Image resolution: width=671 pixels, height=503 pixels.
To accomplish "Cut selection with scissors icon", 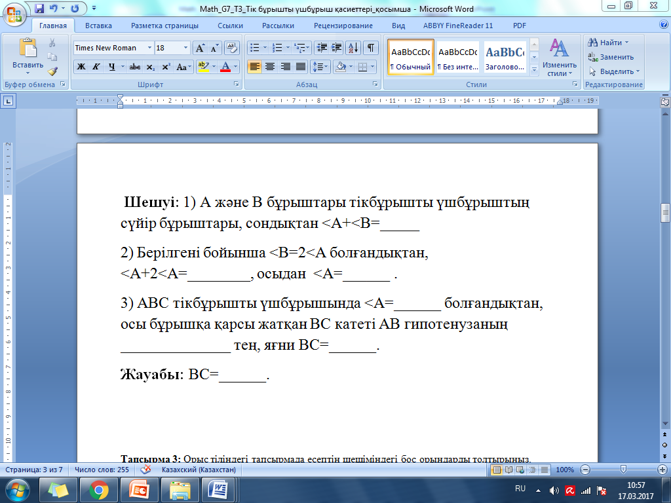I will [52, 43].
